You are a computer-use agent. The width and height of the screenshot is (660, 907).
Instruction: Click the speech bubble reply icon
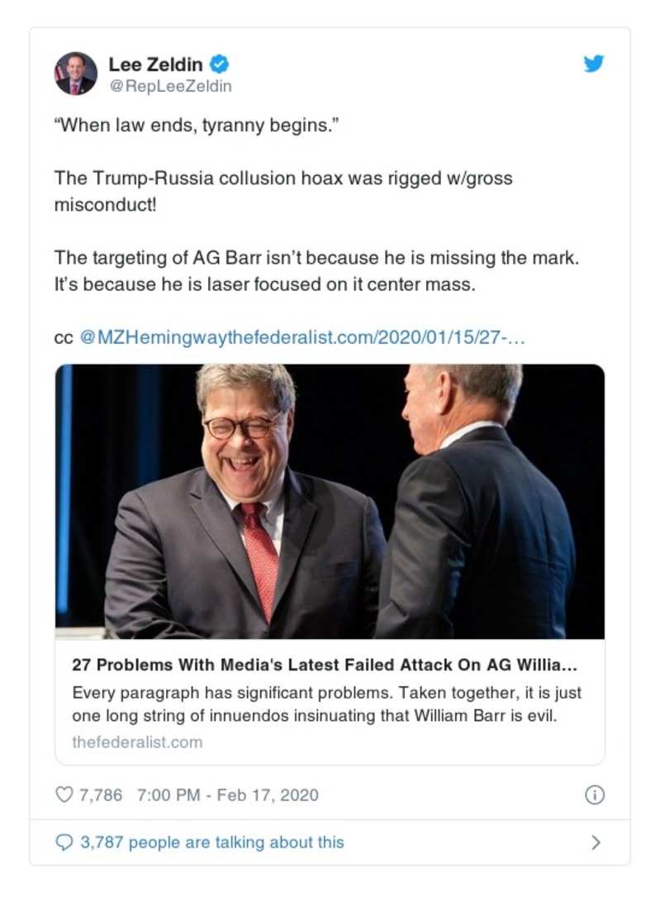pyautogui.click(x=64, y=841)
